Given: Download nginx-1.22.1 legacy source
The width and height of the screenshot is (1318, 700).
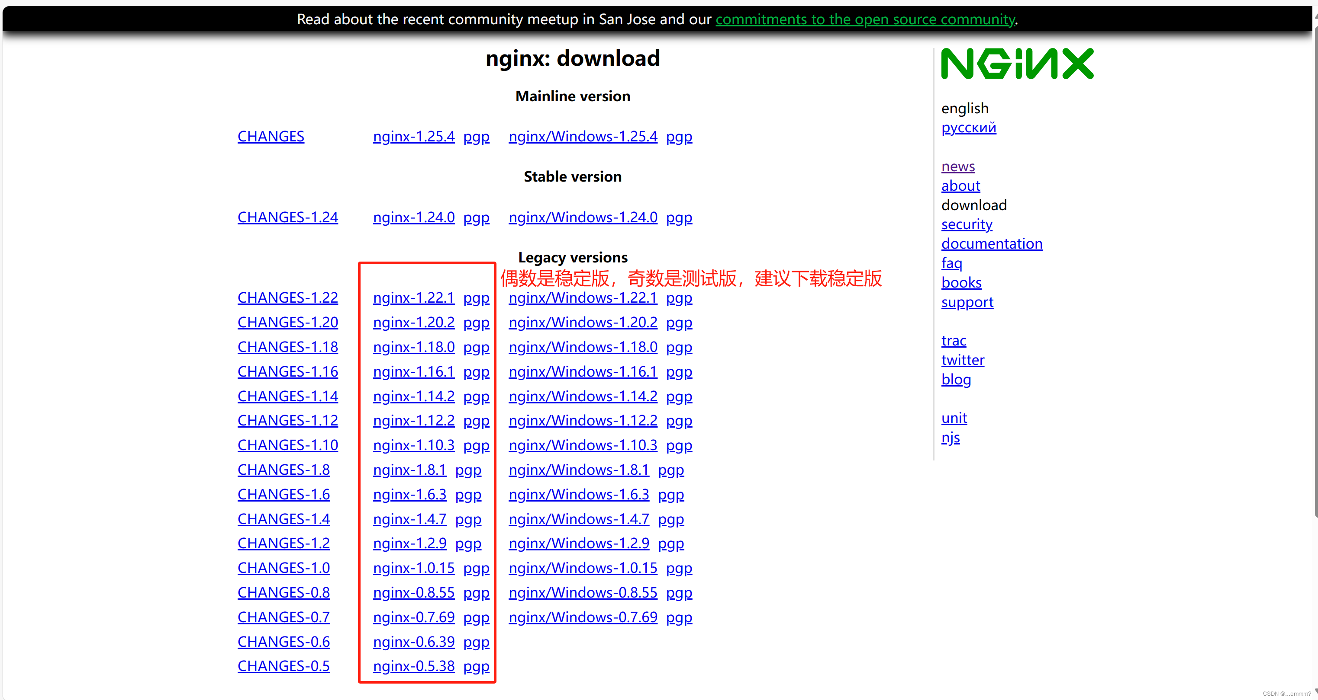Looking at the screenshot, I should [413, 297].
